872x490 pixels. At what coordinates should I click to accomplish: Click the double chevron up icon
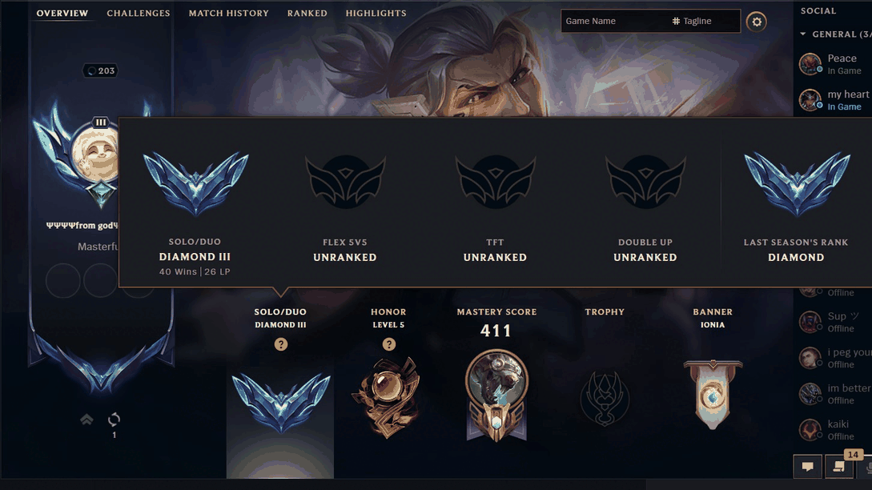click(86, 420)
